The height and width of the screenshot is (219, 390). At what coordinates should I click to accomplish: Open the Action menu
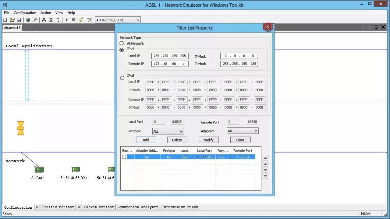click(46, 13)
